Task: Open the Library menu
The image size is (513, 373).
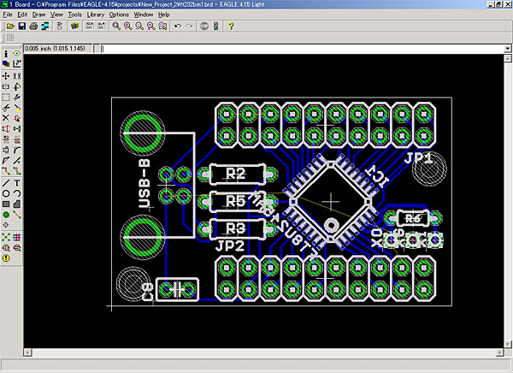Action: [x=96, y=15]
